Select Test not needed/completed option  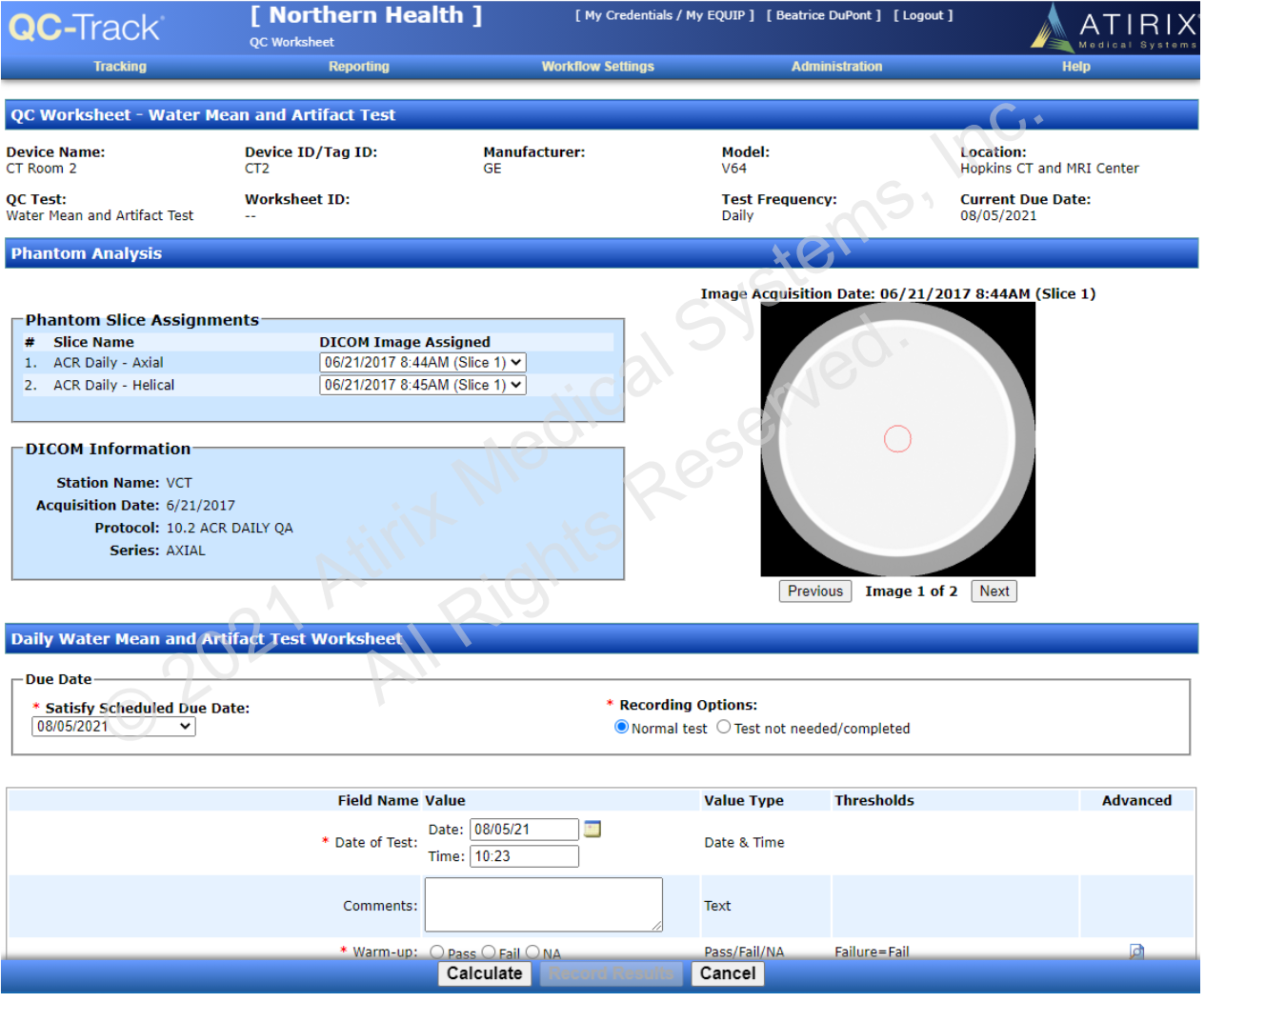click(724, 728)
